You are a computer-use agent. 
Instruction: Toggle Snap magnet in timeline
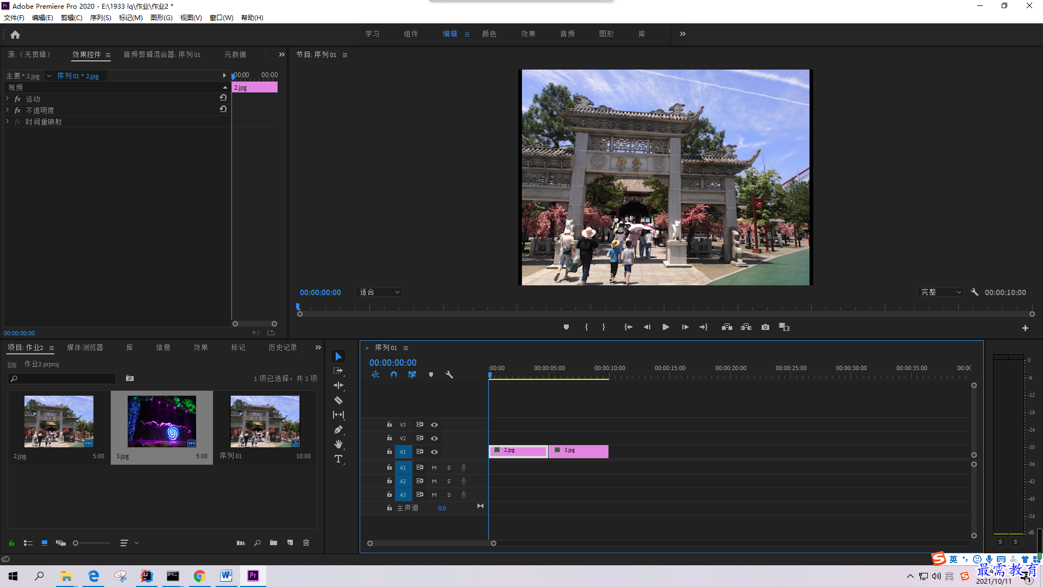click(x=394, y=374)
